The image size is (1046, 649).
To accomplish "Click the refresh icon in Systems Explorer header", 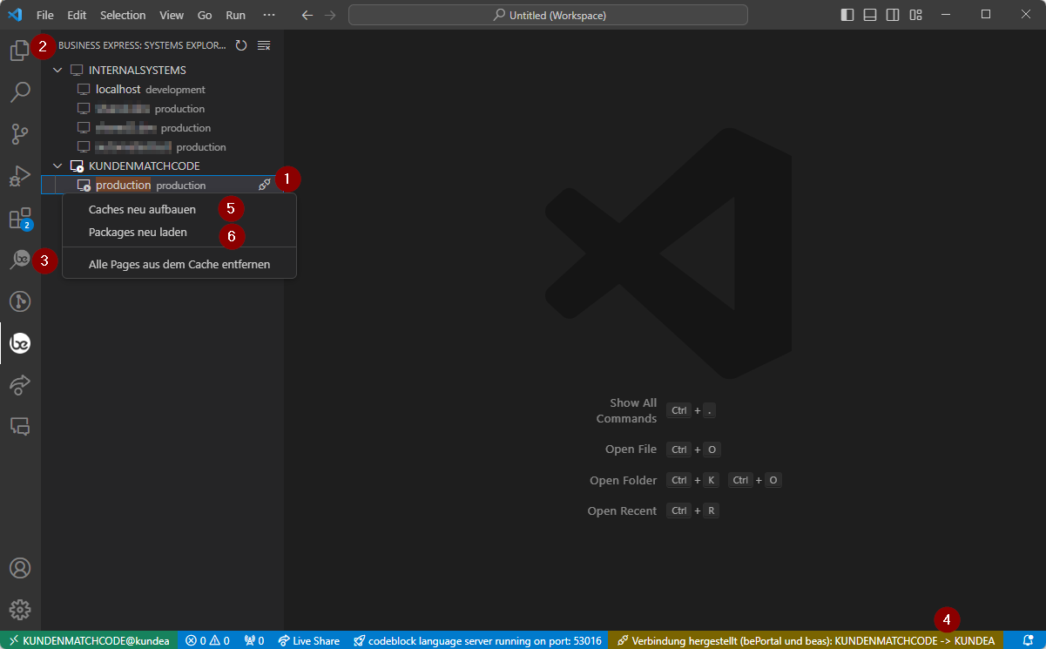I will coord(241,45).
